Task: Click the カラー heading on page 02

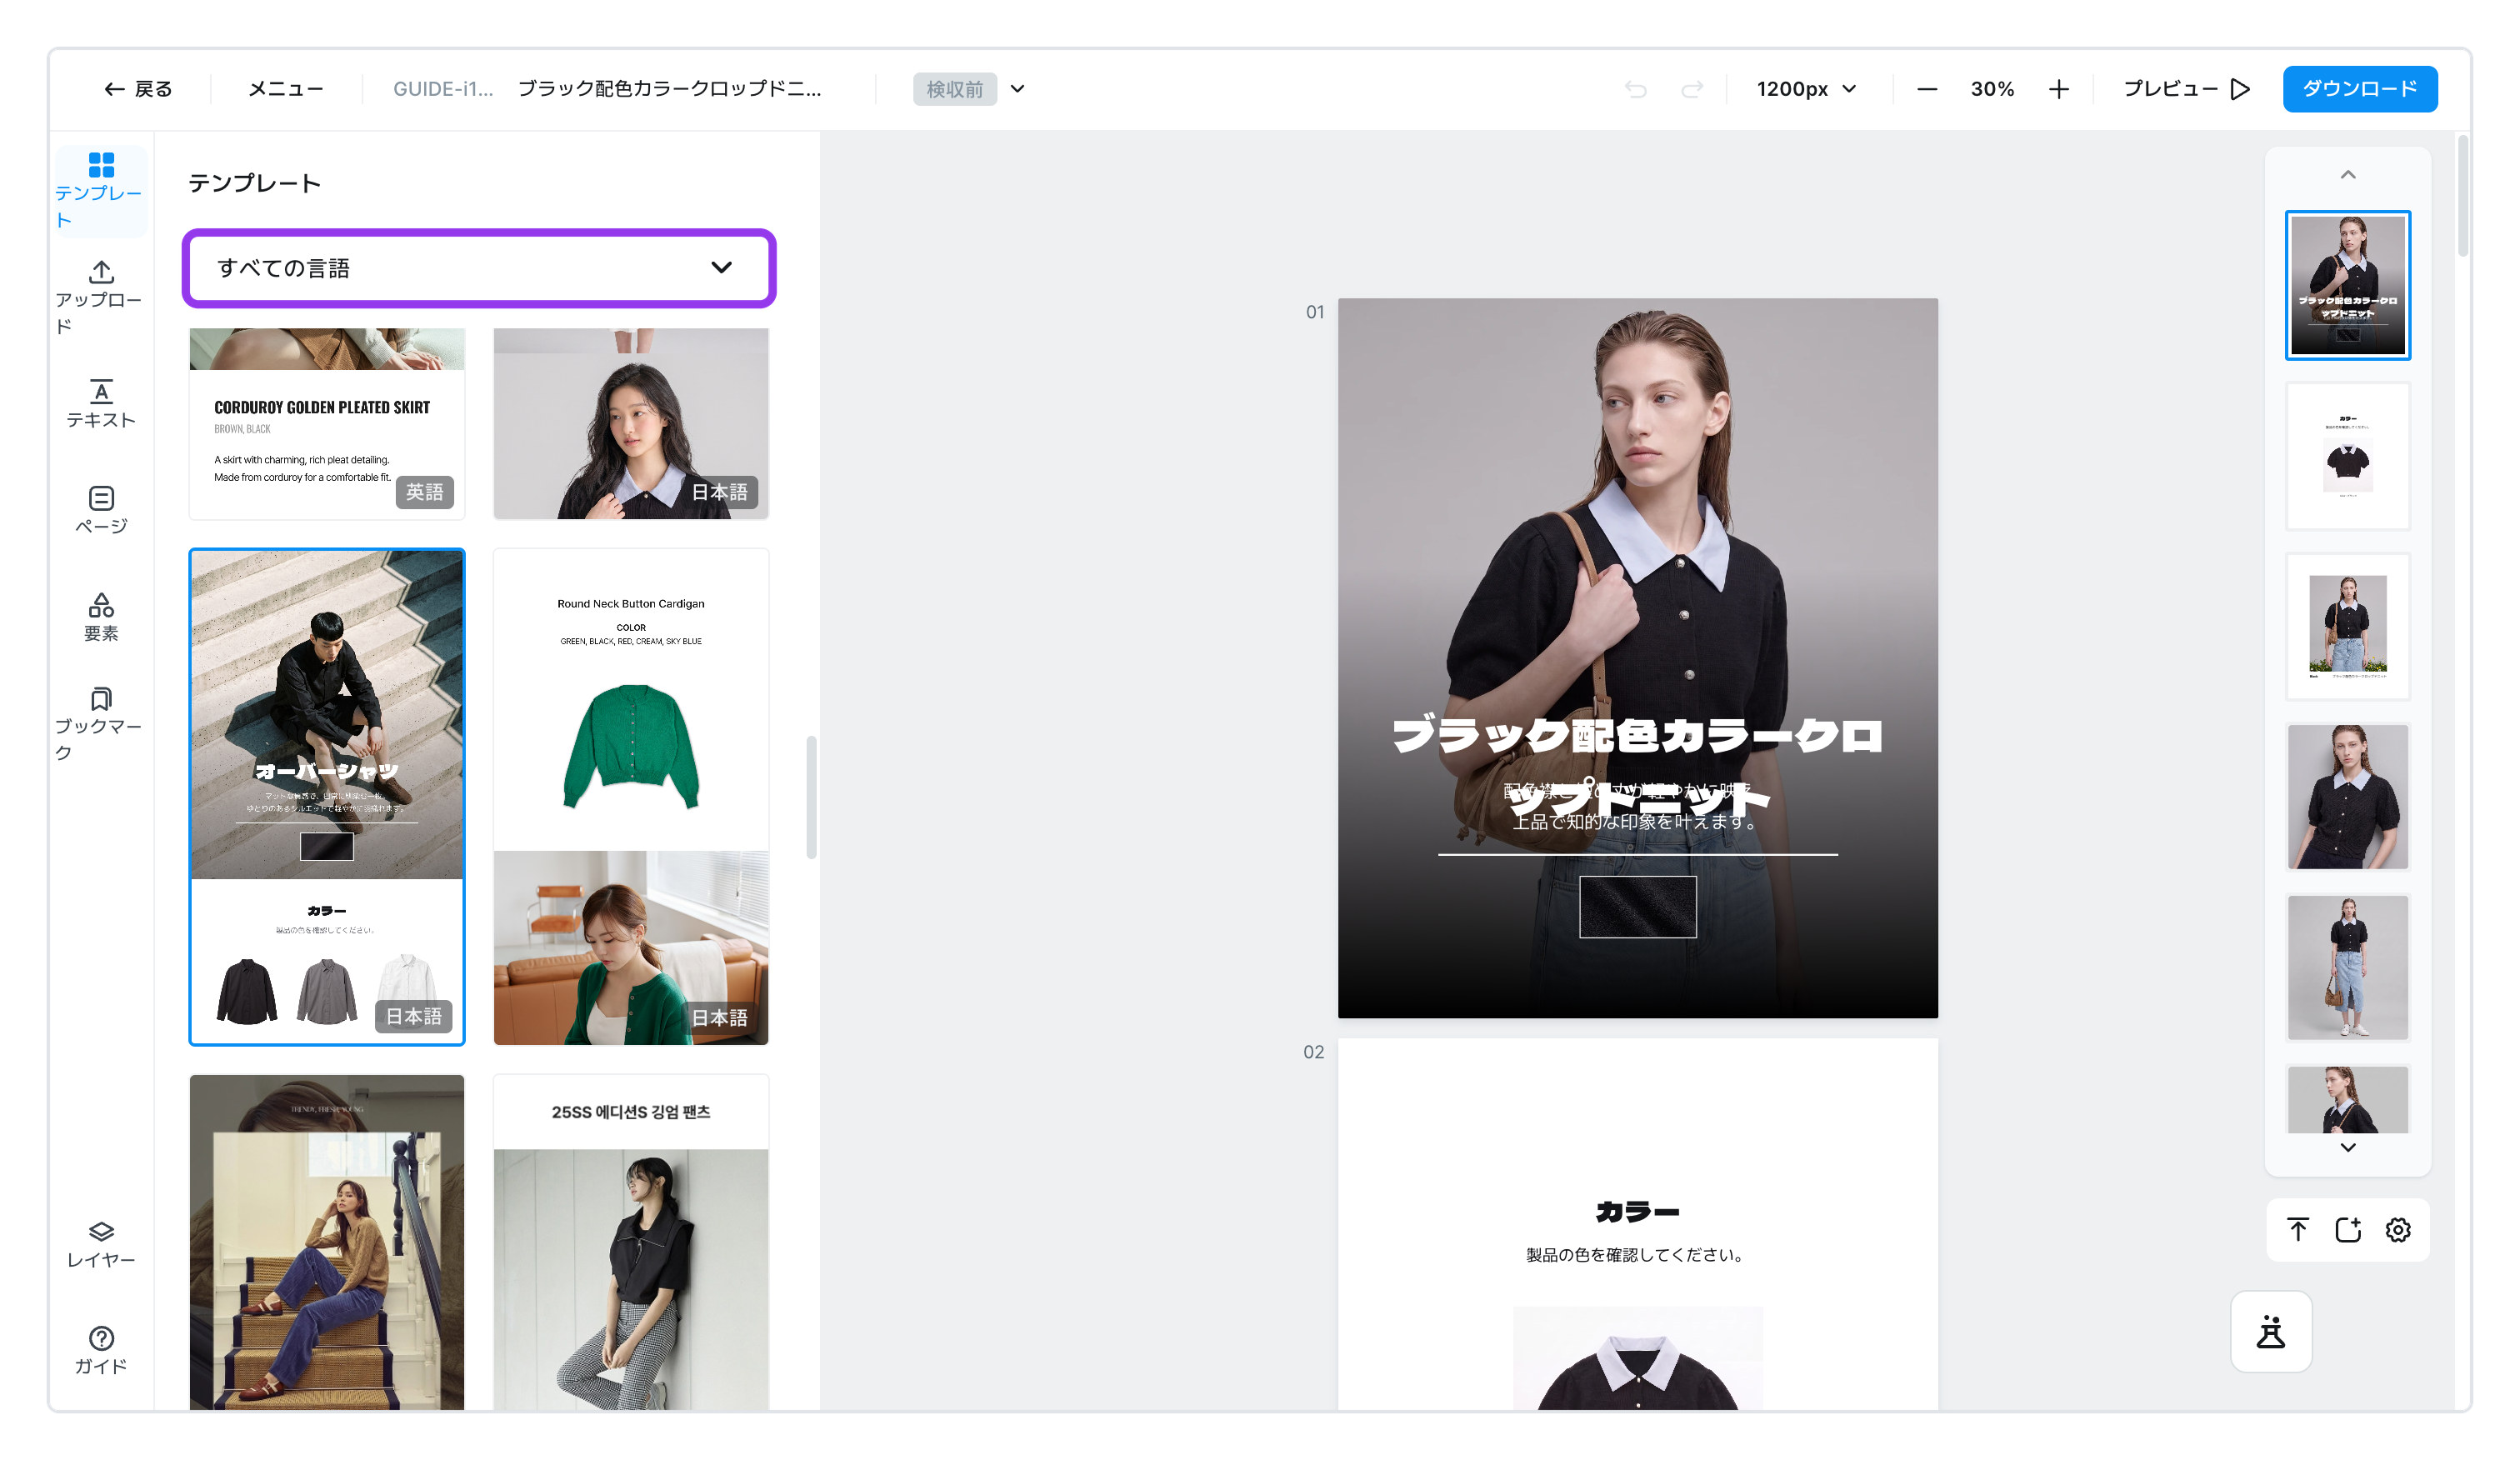Action: pos(1637,1211)
